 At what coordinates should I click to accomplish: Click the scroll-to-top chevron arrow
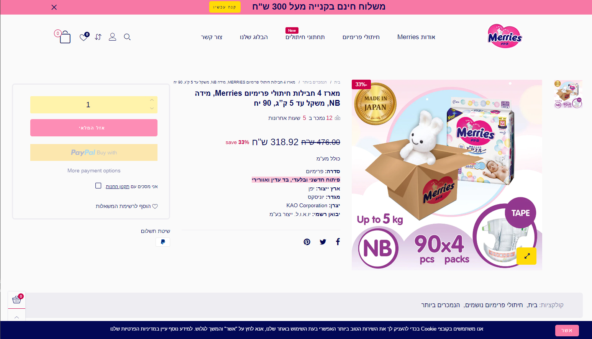(17, 317)
